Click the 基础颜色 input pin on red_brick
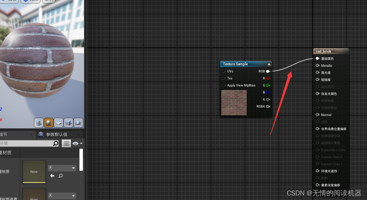Viewport: 367px width, 200px height. (318, 58)
